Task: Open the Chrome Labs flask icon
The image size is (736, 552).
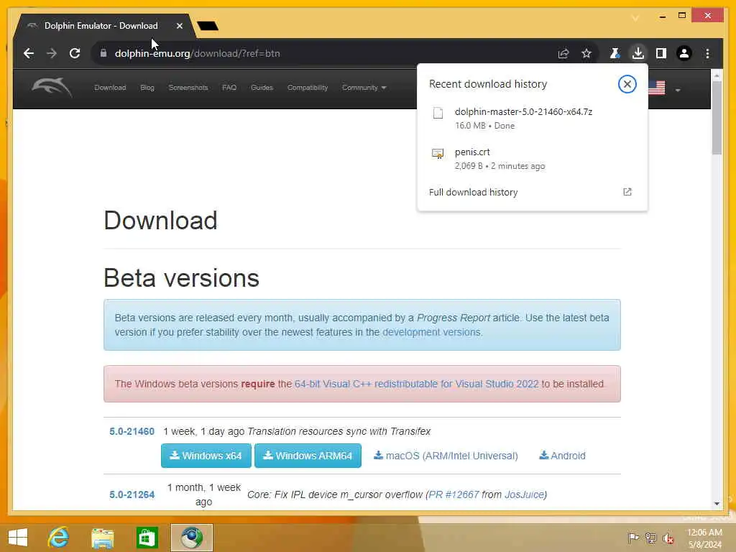Action: (615, 53)
